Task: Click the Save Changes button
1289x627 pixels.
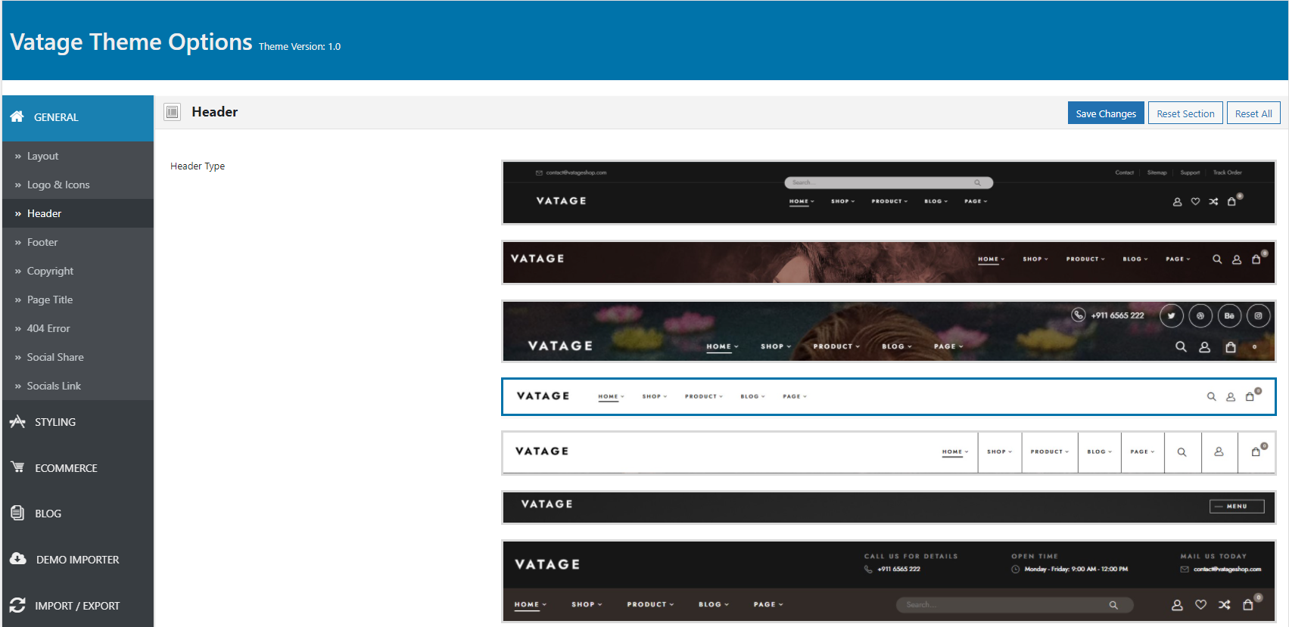Action: pos(1106,113)
